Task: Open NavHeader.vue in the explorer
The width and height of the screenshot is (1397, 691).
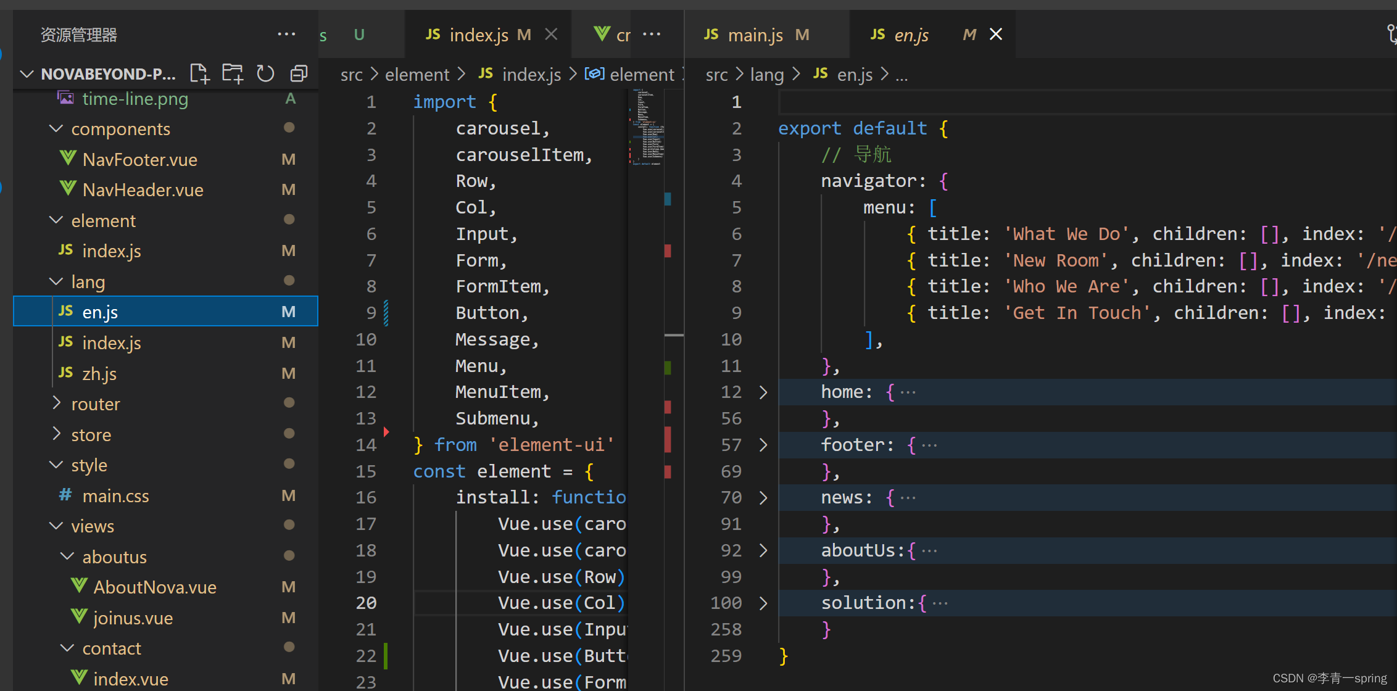Action: [x=143, y=190]
